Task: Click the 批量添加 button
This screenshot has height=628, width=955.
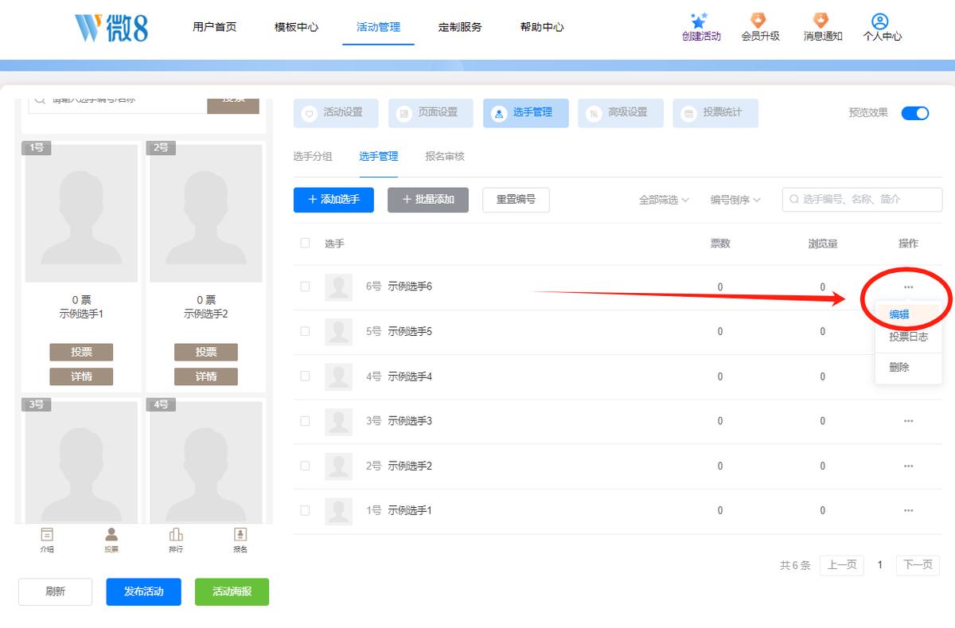Action: (x=428, y=200)
